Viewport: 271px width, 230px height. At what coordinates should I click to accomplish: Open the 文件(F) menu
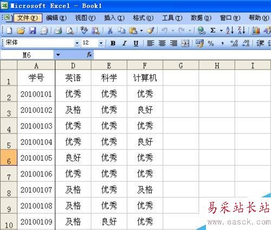click(28, 18)
